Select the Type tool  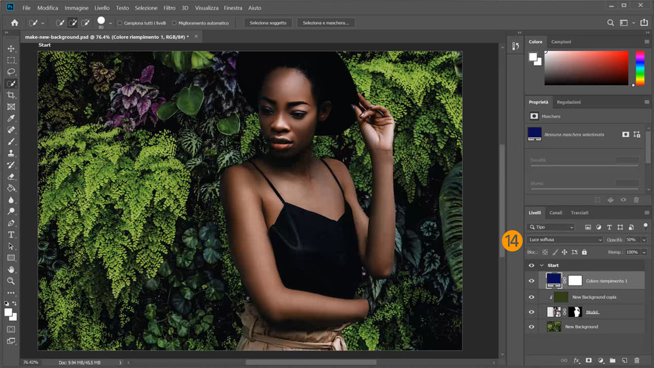[11, 234]
